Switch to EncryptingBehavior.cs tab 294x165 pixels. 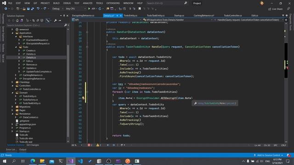pos(83,16)
